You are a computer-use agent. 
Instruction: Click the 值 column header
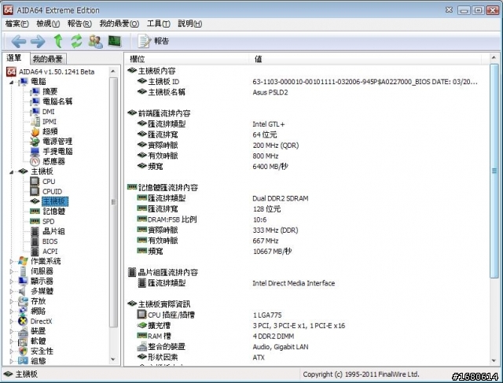click(365, 59)
